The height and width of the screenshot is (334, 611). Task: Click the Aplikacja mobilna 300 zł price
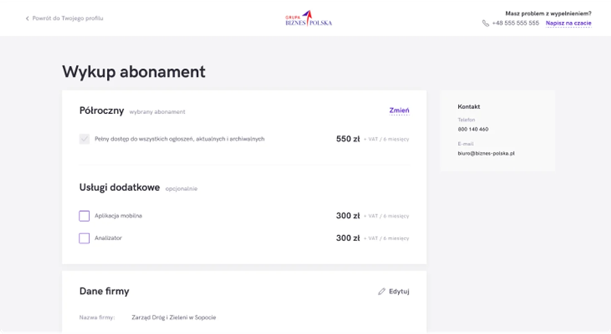[348, 216]
